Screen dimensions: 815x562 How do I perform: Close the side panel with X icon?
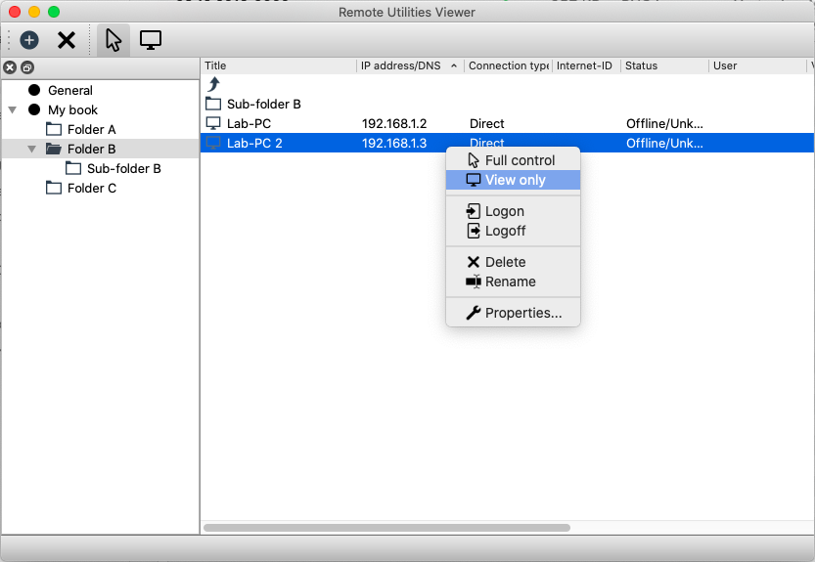click(10, 67)
